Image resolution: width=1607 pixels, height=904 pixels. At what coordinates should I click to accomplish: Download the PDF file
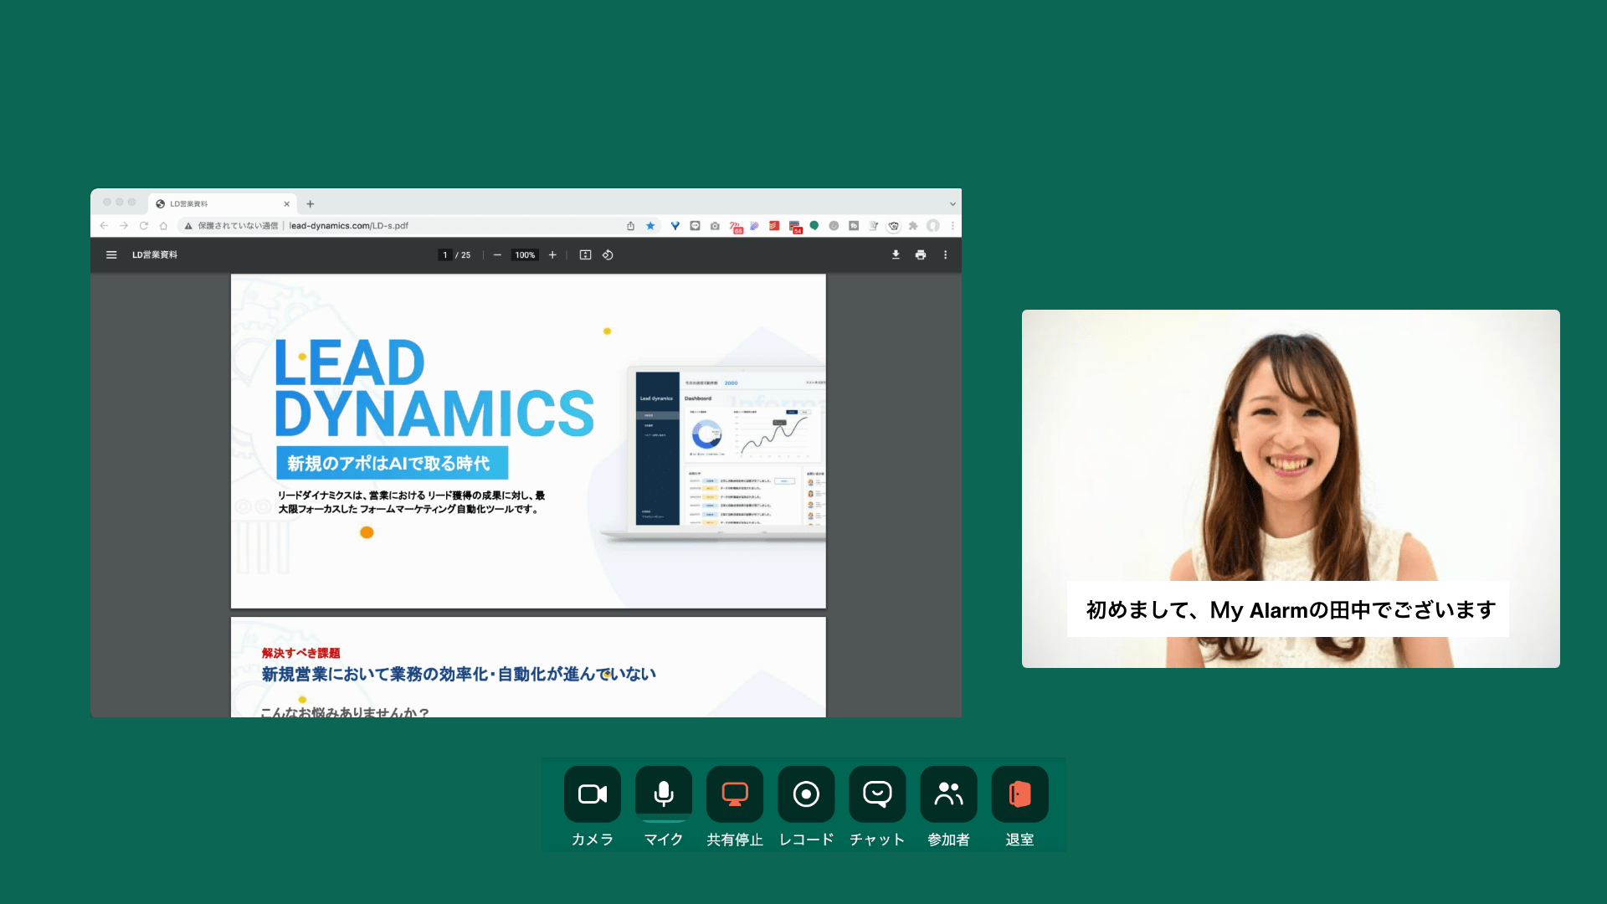(x=896, y=255)
